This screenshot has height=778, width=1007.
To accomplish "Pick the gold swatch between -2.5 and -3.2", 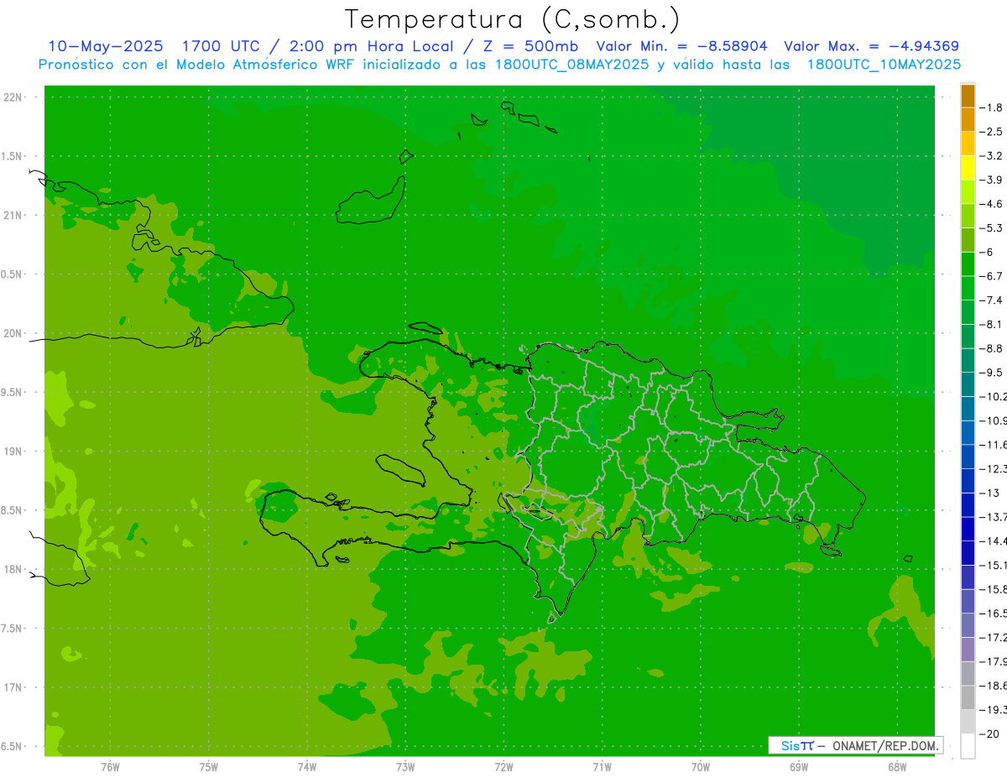I will (x=968, y=144).
